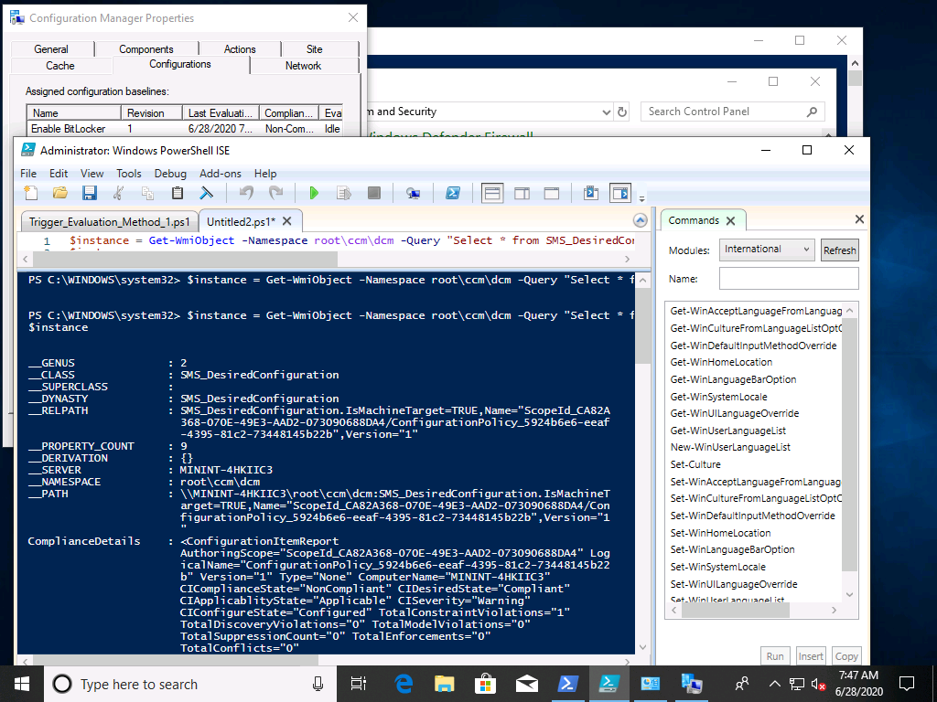Open the muted volume icon in system tray
This screenshot has height=702, width=937.
pyautogui.click(x=818, y=684)
